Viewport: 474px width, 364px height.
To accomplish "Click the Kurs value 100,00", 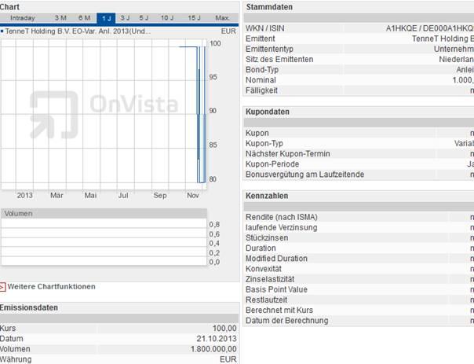I will [224, 329].
